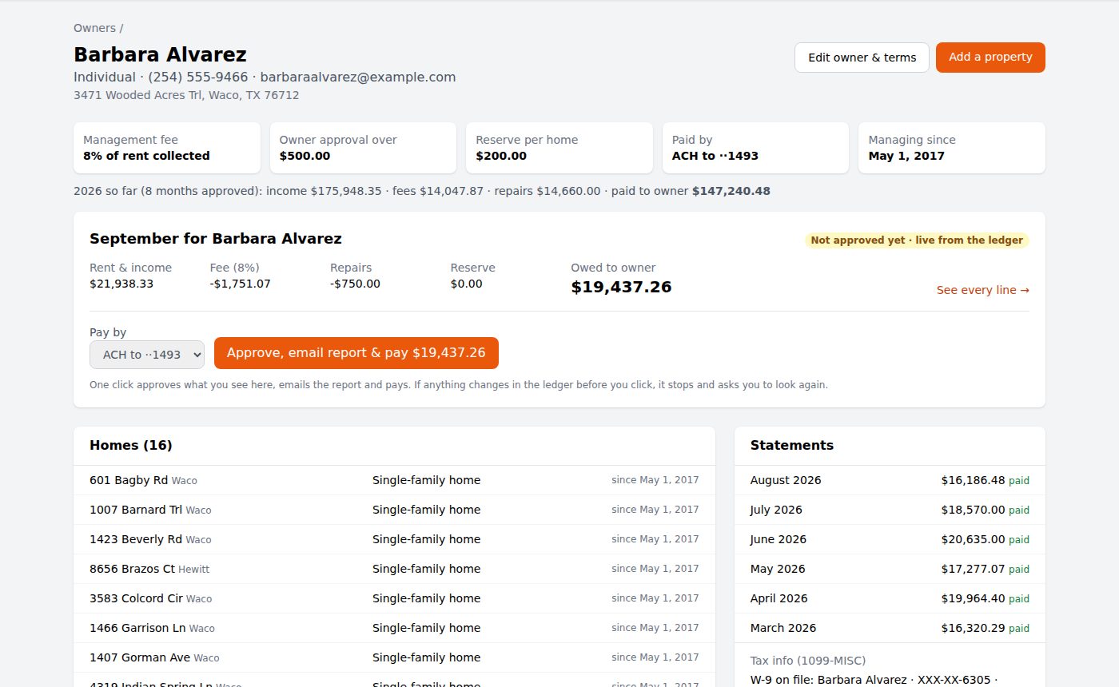Click the Tax info (1099-MISC) label
The image size is (1119, 687).
pos(808,661)
